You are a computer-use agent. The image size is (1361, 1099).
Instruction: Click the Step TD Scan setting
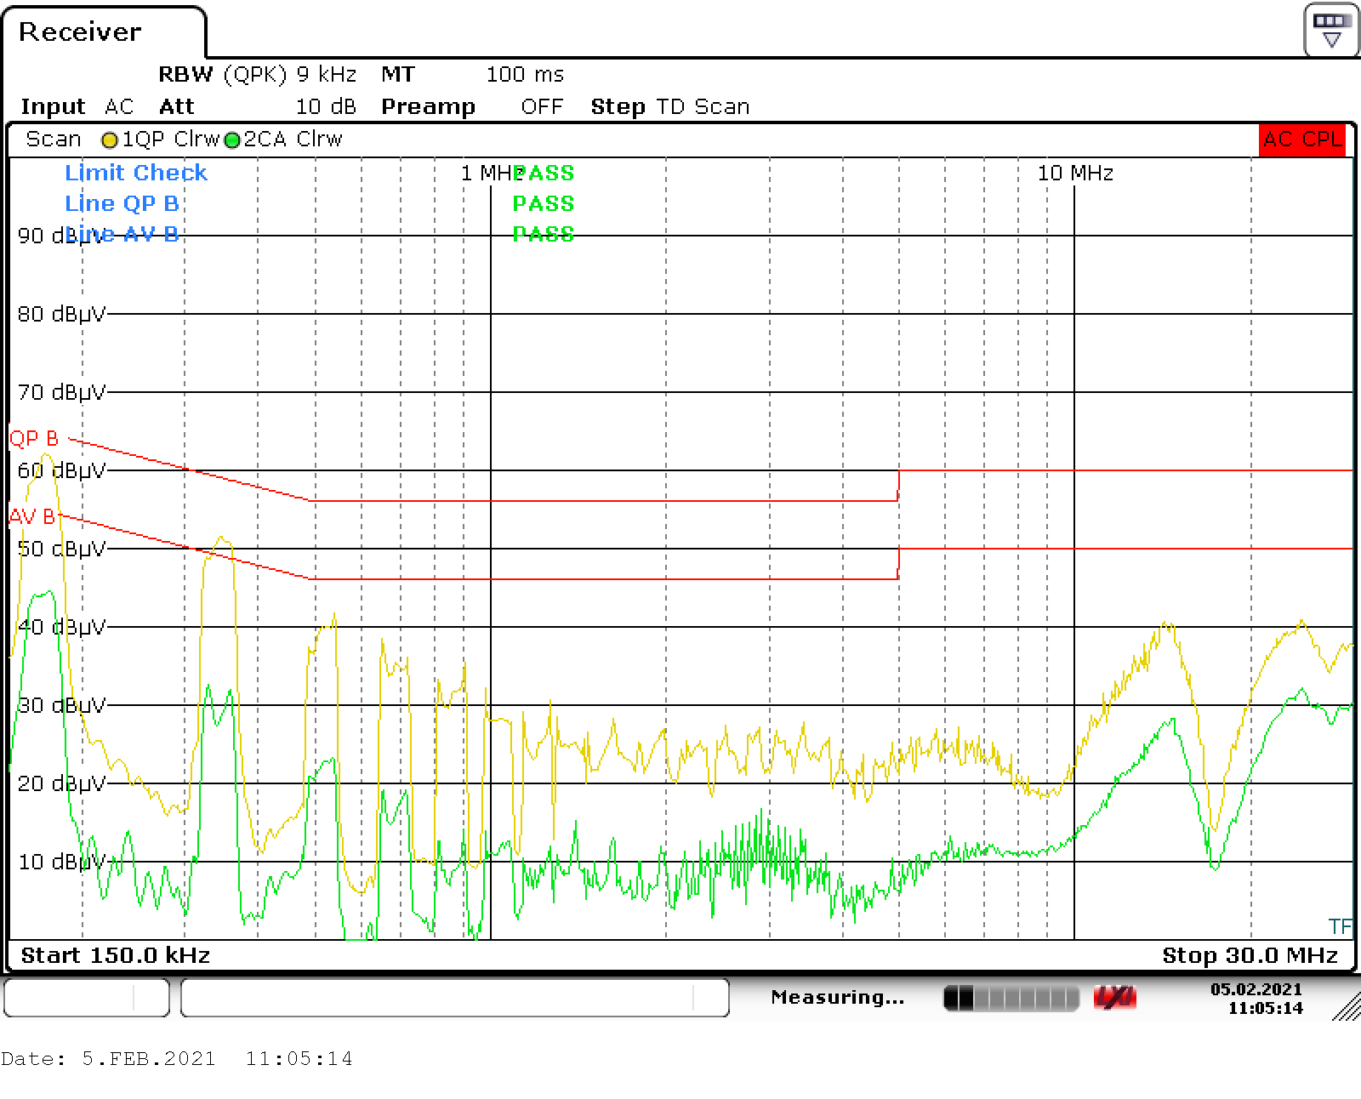tap(670, 107)
